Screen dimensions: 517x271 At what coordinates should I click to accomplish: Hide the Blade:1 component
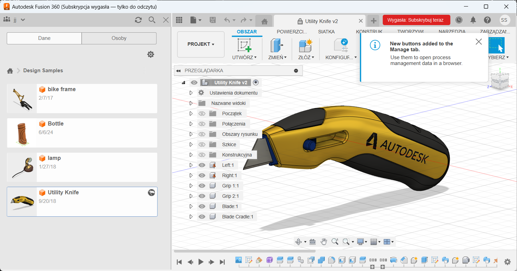click(202, 206)
